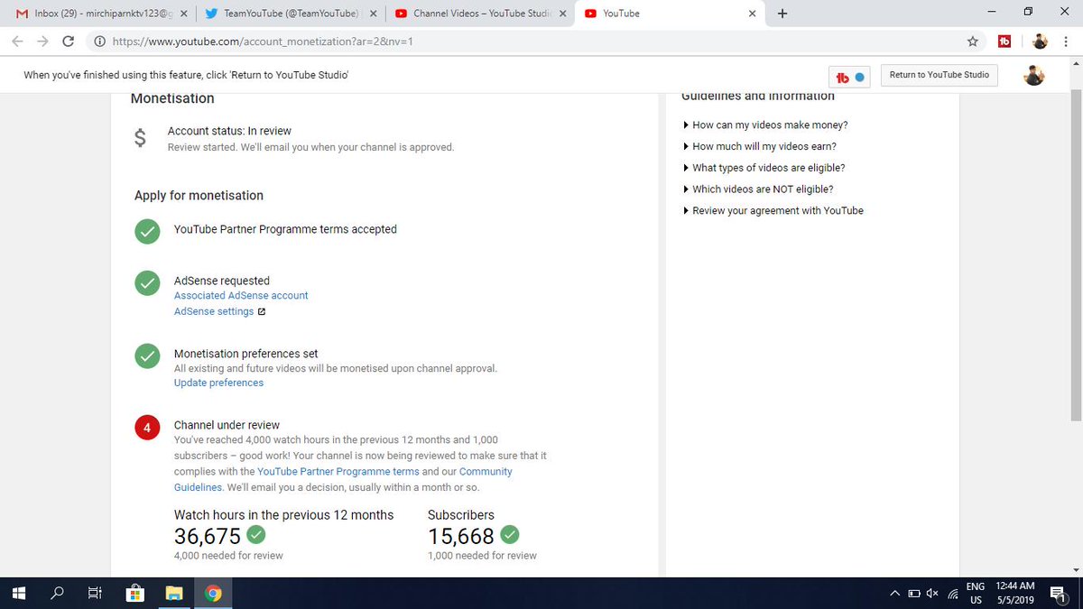1083x609 pixels.
Task: Click green checkmark beside AdSense requested
Action: [147, 282]
